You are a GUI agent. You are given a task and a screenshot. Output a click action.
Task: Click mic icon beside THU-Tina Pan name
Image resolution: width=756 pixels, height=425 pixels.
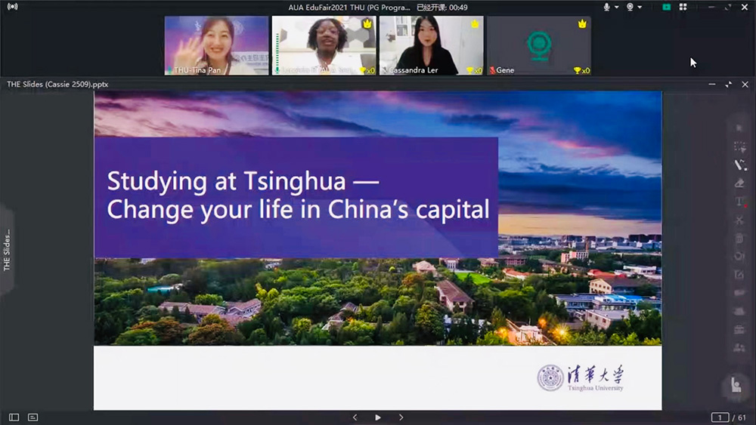pos(169,70)
